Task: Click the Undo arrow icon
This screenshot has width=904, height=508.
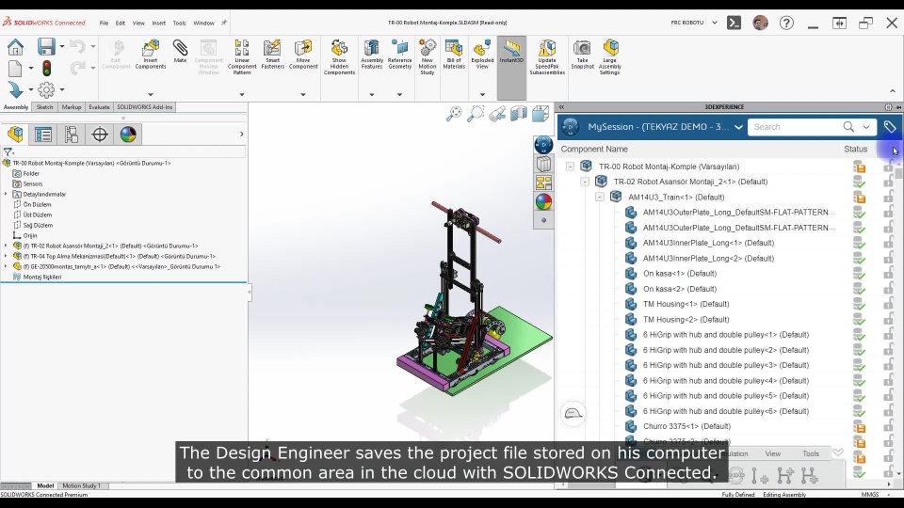Action: (77, 46)
